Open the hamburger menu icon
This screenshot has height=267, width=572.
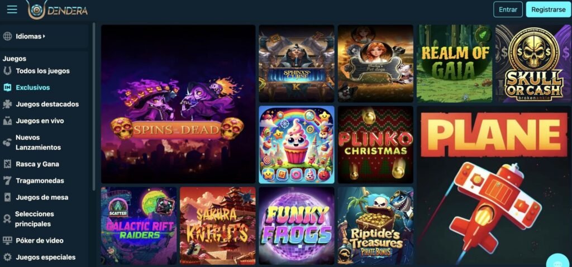point(12,9)
